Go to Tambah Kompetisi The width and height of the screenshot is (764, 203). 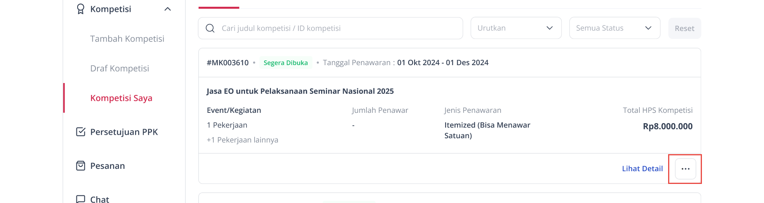point(127,39)
